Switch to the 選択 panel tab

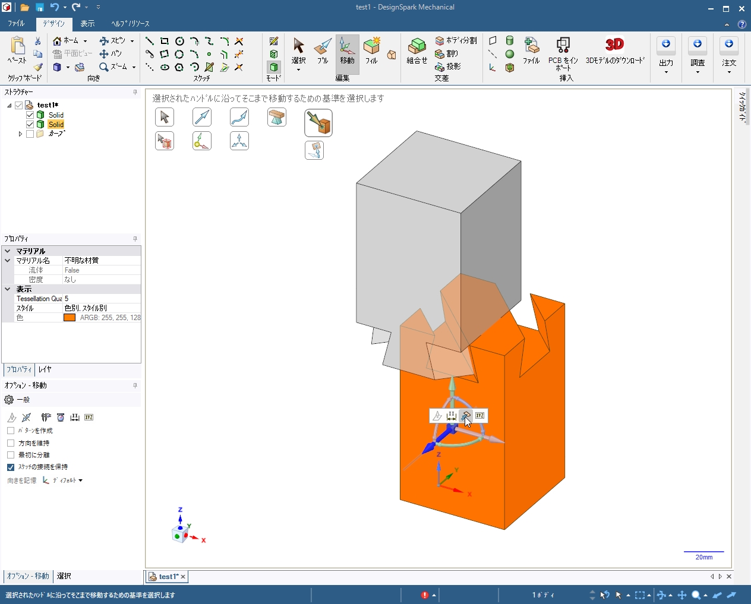click(x=64, y=576)
